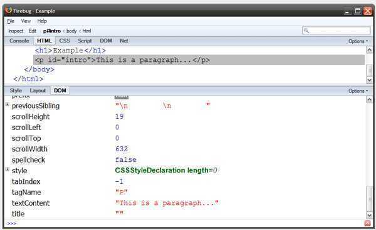Click the spellcheck value false
Image resolution: width=376 pixels, height=230 pixels.
[126, 160]
